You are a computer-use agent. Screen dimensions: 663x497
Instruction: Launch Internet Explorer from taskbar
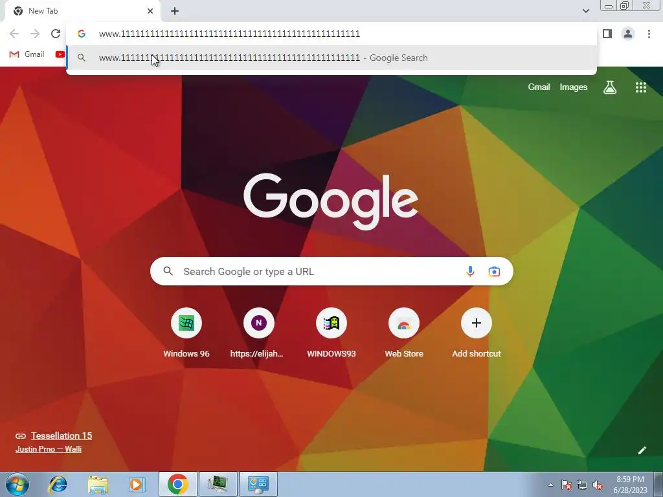[58, 484]
